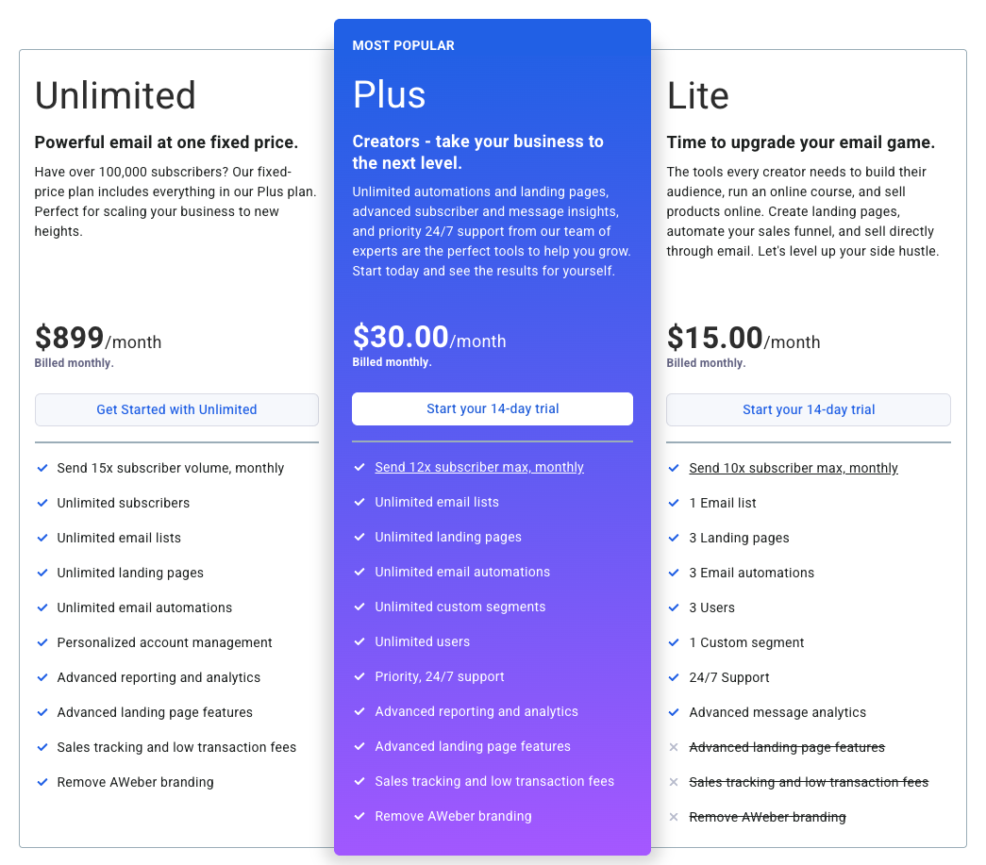Click the checkmark beside Remove AWeber branding under Plus
Screen dimensions: 986x865
[359, 816]
